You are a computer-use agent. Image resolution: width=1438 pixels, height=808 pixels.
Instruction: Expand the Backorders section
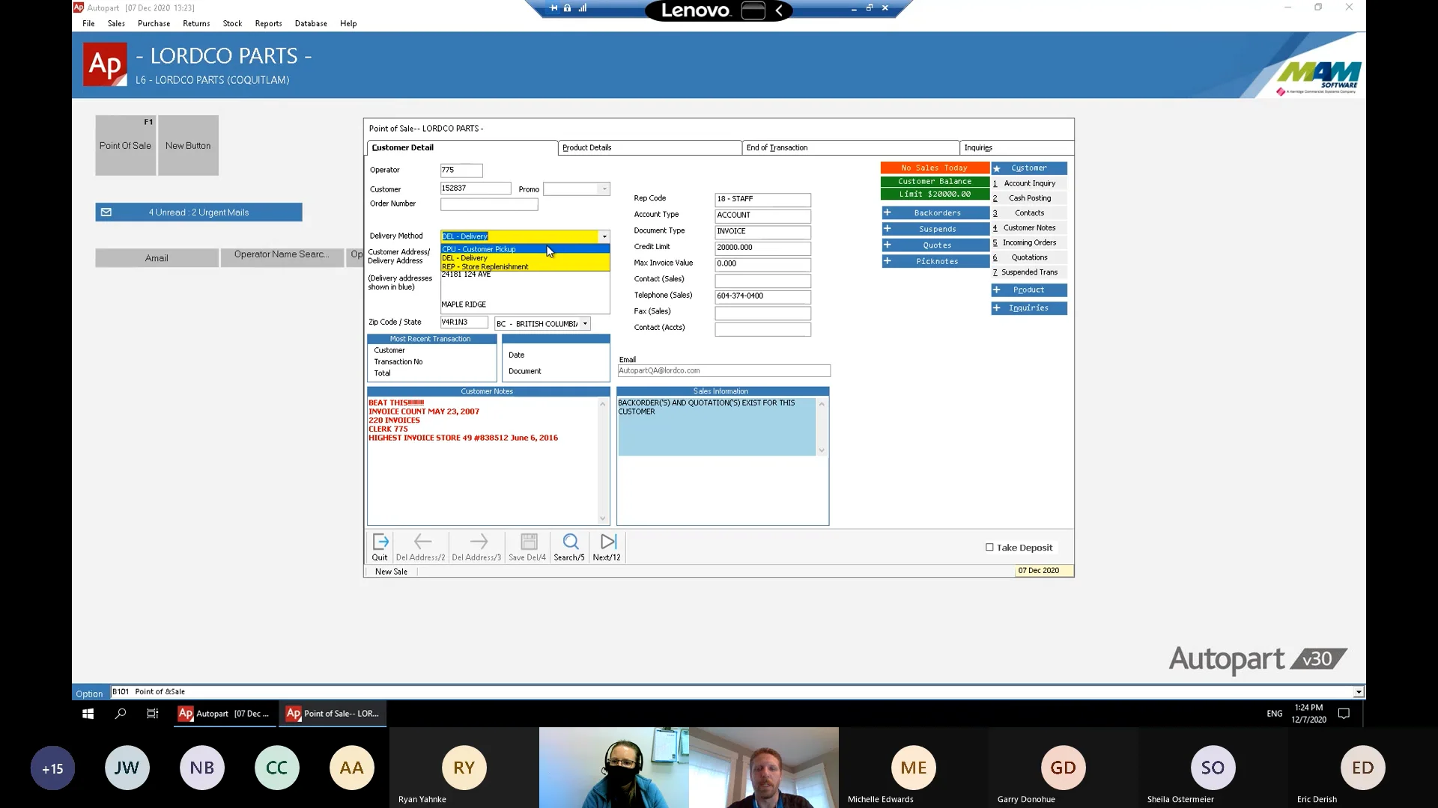pyautogui.click(x=888, y=212)
